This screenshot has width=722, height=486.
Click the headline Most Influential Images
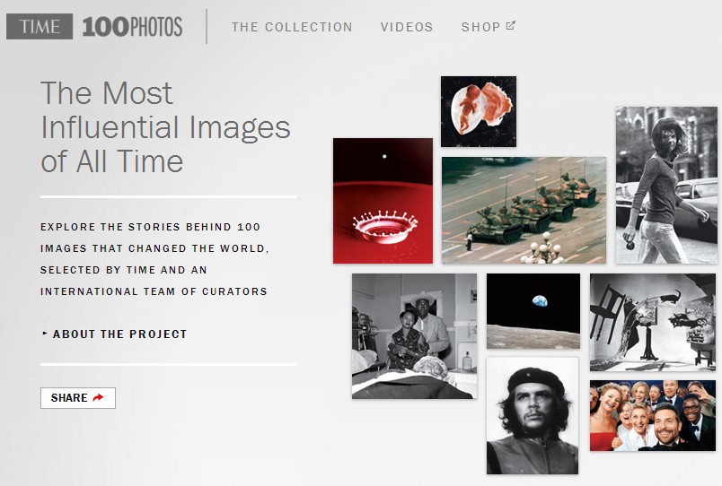[166, 127]
